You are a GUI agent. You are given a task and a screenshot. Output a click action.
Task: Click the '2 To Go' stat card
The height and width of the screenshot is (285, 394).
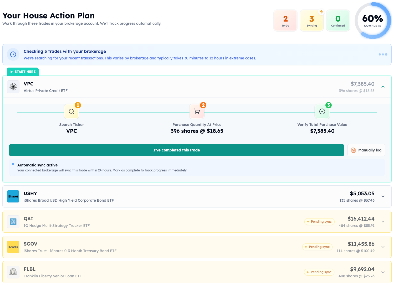tap(285, 21)
